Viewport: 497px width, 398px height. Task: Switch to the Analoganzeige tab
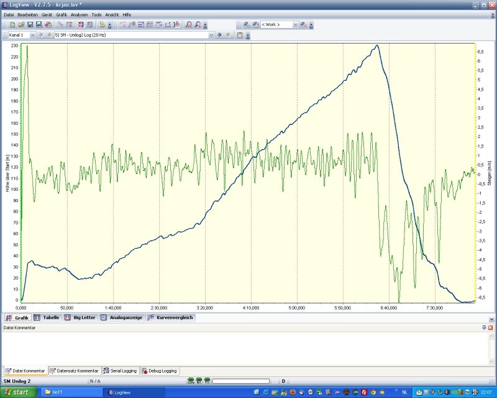point(122,317)
